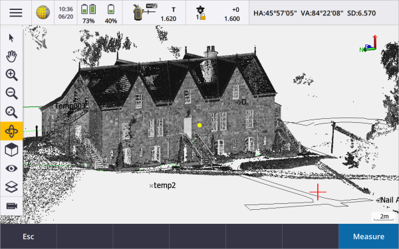Select the yellow dot on the building
This screenshot has width=399, height=249.
click(x=199, y=125)
